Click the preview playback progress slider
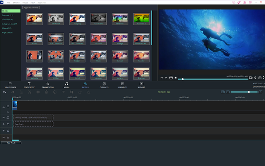 click(213, 79)
